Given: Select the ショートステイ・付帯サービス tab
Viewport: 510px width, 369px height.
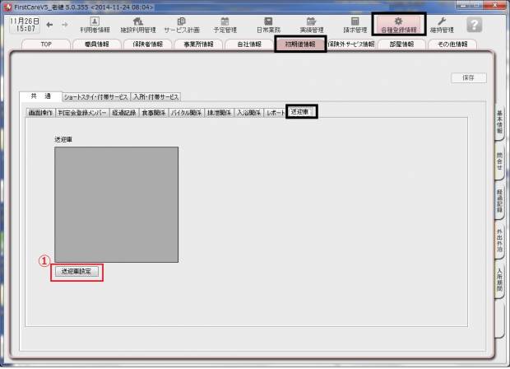Looking at the screenshot, I should [x=95, y=96].
